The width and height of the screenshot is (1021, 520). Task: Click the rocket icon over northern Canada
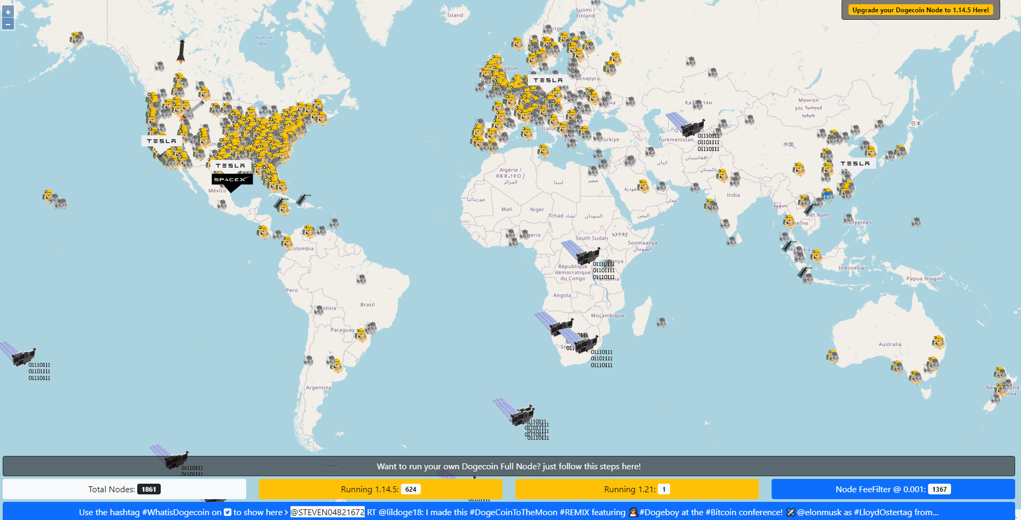point(182,51)
